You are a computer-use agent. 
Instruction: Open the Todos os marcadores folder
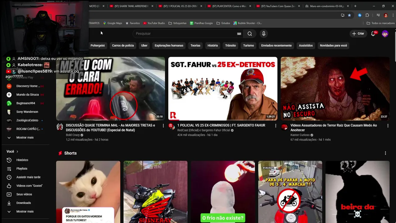click(381, 23)
